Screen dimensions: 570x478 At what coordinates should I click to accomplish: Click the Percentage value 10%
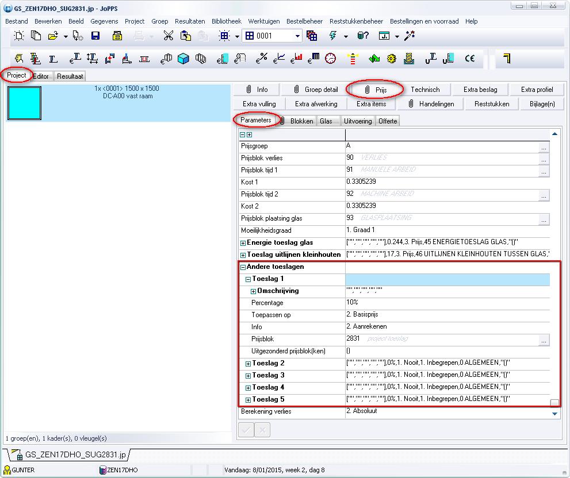pos(352,302)
